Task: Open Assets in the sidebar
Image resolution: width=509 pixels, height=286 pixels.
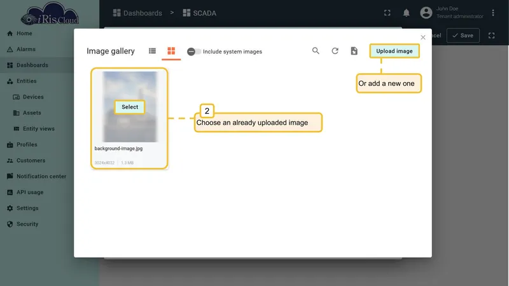Action: point(37,113)
